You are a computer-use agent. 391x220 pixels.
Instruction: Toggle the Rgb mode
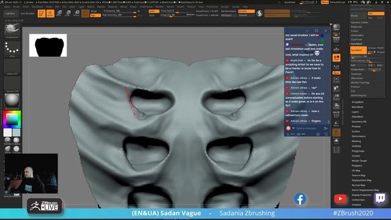[95, 15]
